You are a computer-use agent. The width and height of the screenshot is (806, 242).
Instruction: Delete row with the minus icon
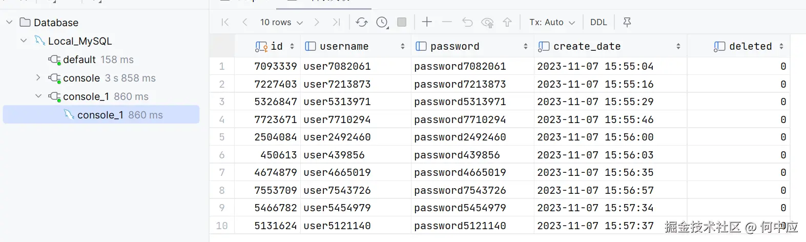point(447,22)
